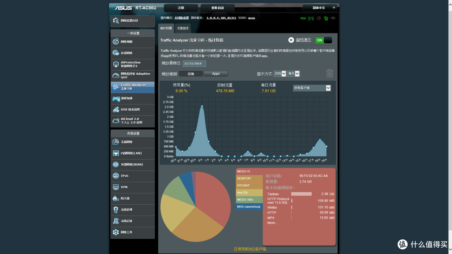Click the network clients status icon
The width and height of the screenshot is (452, 254).
coord(326,18)
